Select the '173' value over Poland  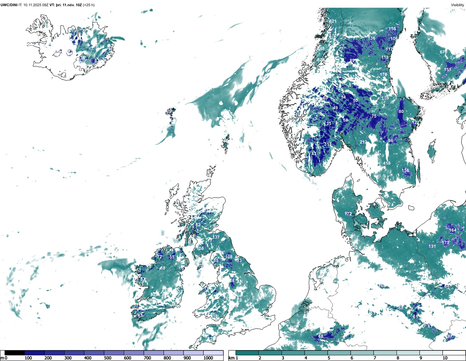coord(446,243)
